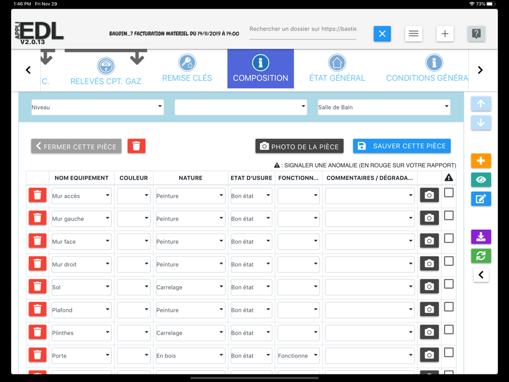Click the orange plus button in sidebar
509x382 pixels.
pos(481,161)
